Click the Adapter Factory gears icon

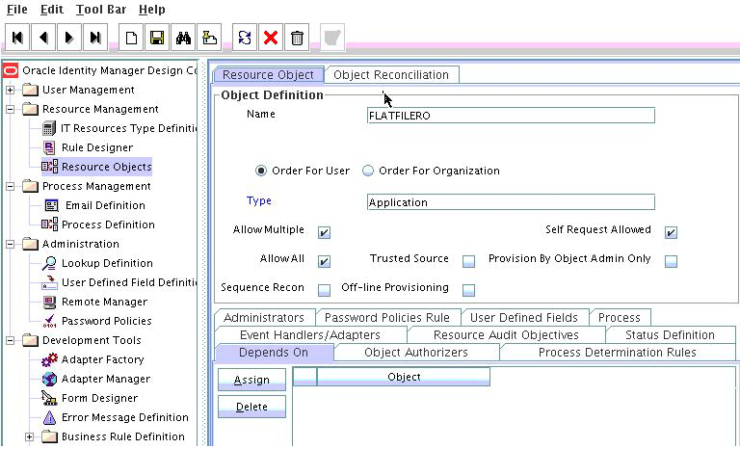(x=49, y=359)
